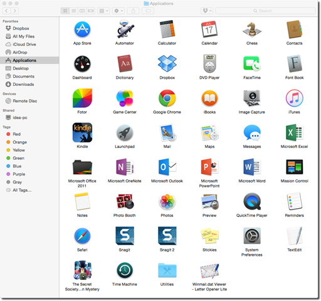
Task: Select the Microsoft Office 2011 folder
Action: 82,167
